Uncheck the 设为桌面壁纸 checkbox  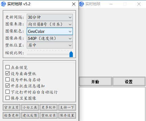pos(7,73)
